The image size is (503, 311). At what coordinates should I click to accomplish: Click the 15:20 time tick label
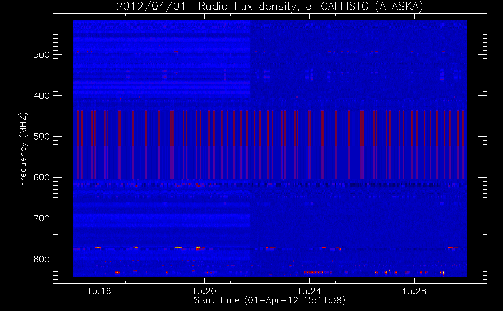(204, 291)
